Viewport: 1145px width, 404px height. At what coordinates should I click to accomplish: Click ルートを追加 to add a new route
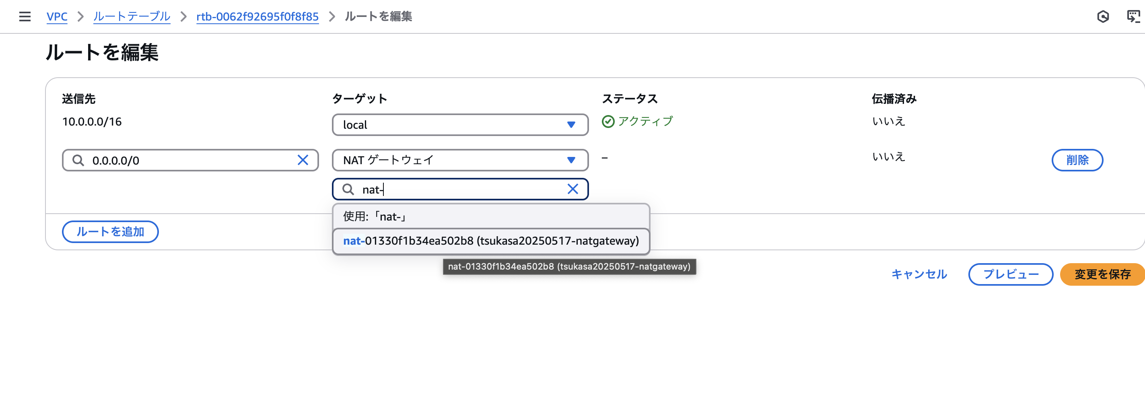110,231
